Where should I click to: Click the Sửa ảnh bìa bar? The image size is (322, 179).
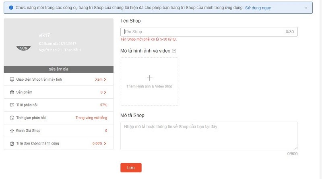pos(58,69)
